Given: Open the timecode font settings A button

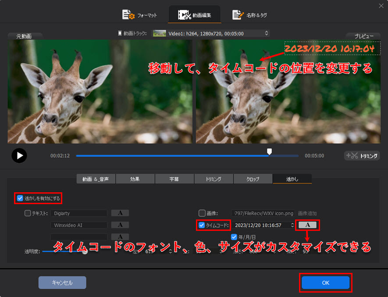Looking at the screenshot, I should tap(307, 225).
